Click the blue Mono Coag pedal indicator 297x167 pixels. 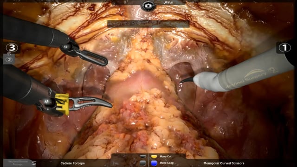pyautogui.click(x=154, y=163)
